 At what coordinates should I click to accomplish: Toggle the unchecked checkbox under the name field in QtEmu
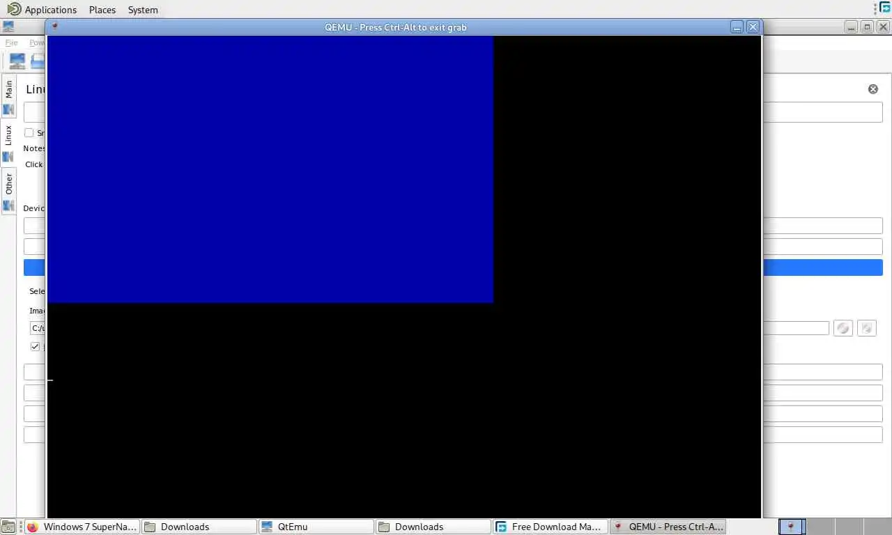[x=29, y=132]
